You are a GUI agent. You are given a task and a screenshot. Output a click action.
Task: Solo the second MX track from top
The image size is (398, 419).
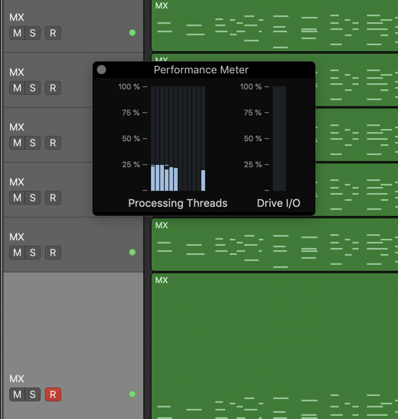pos(33,88)
